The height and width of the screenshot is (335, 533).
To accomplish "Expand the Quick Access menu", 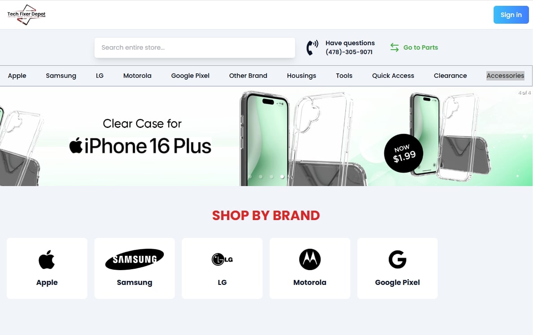I will pyautogui.click(x=393, y=76).
